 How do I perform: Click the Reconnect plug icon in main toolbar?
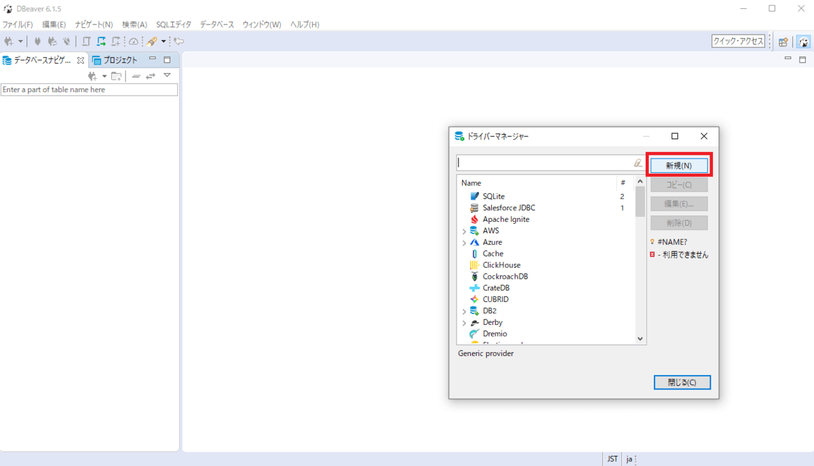52,41
